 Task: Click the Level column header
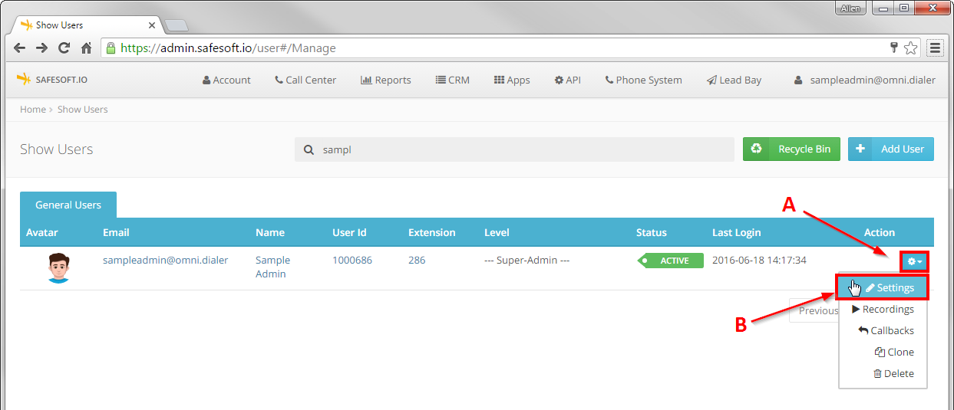[497, 232]
